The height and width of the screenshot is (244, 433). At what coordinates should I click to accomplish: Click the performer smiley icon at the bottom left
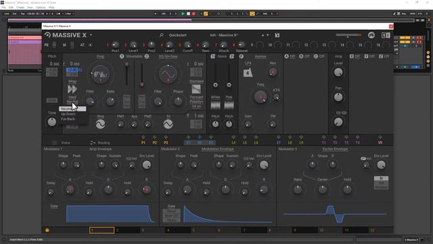click(47, 230)
